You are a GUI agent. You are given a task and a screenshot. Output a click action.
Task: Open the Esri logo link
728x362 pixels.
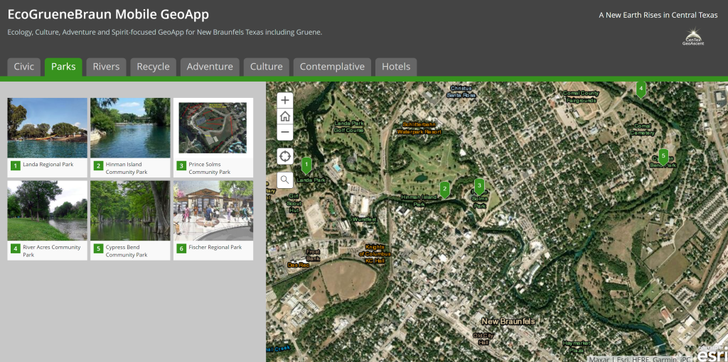712,353
